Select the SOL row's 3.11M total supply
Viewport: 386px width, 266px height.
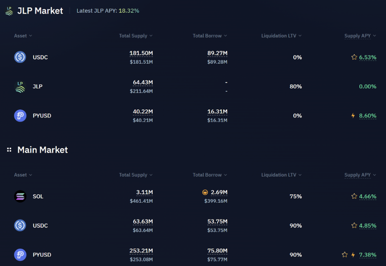(144, 192)
